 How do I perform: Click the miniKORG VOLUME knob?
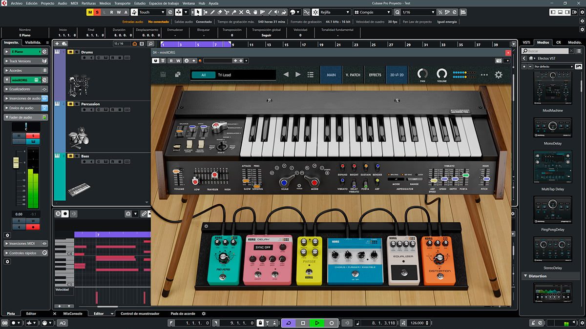point(442,73)
